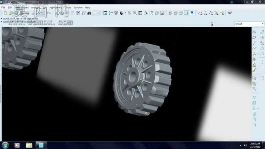Open the saved view list
Screen dimensions: 265x149
pyautogui.click(x=151, y=13)
